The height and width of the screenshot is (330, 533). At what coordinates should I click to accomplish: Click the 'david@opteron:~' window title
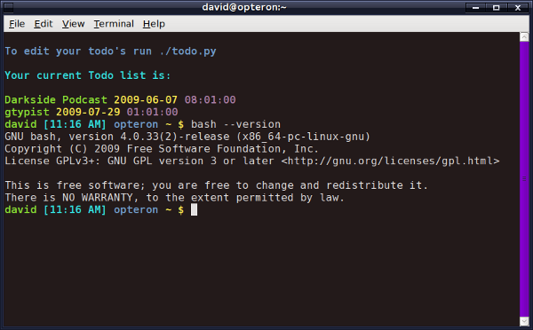(x=244, y=7)
